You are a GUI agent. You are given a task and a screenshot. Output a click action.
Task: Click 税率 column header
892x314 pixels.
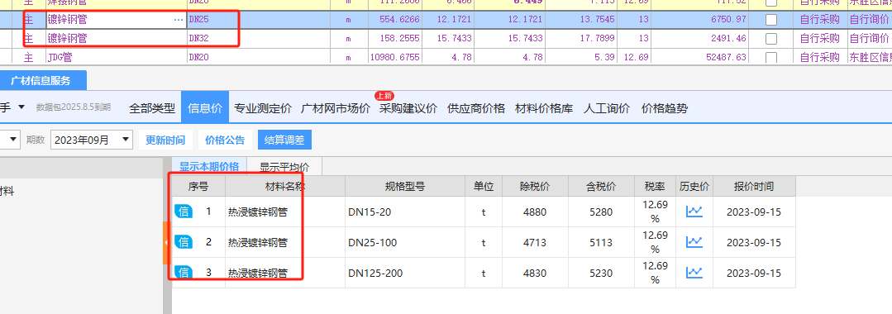[655, 186]
